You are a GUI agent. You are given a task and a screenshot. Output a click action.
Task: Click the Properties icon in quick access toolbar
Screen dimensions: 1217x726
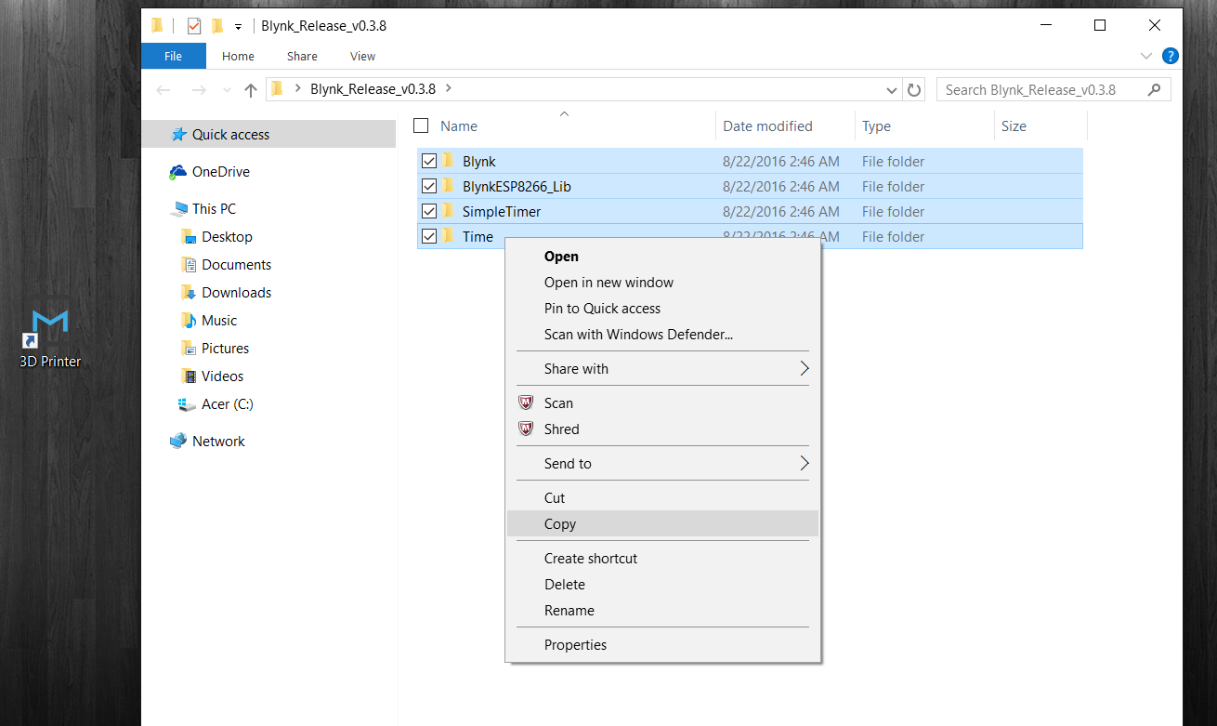[194, 26]
